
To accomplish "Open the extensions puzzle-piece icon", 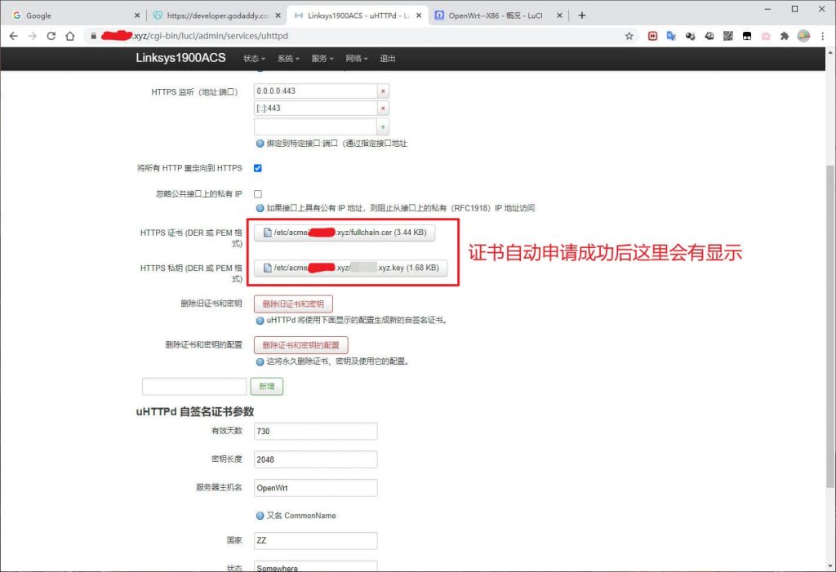I will pos(785,36).
